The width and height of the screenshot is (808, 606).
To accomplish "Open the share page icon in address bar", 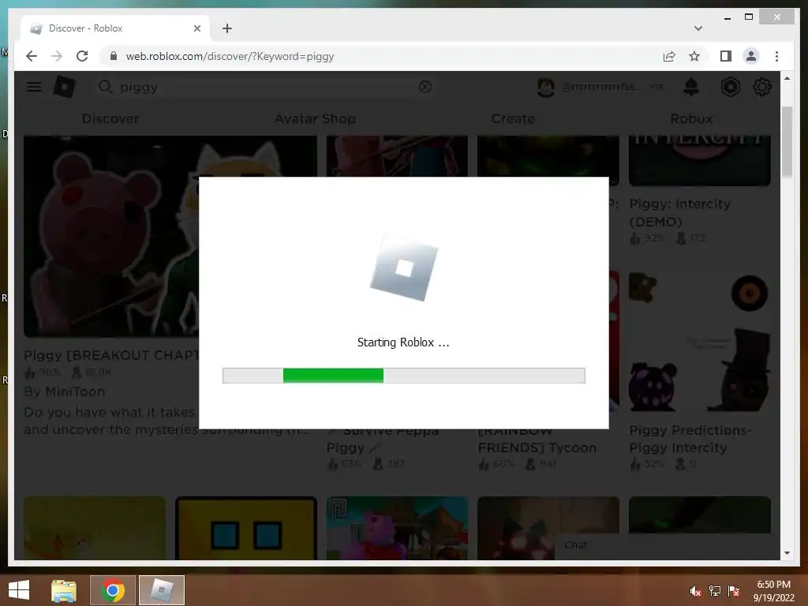I will tap(669, 56).
